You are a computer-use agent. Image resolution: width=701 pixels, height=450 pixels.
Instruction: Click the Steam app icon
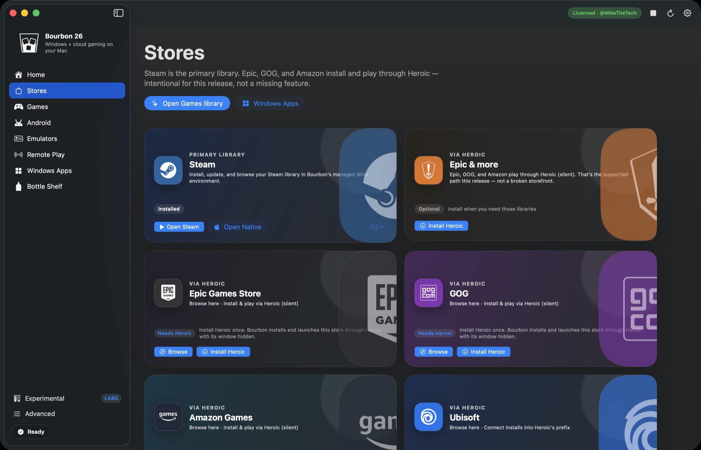(168, 170)
